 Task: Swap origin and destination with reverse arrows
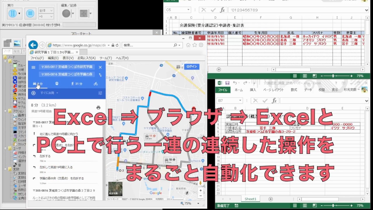tap(100, 75)
